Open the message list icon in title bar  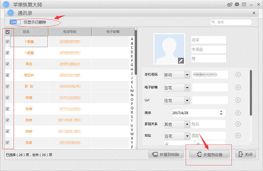244,4
